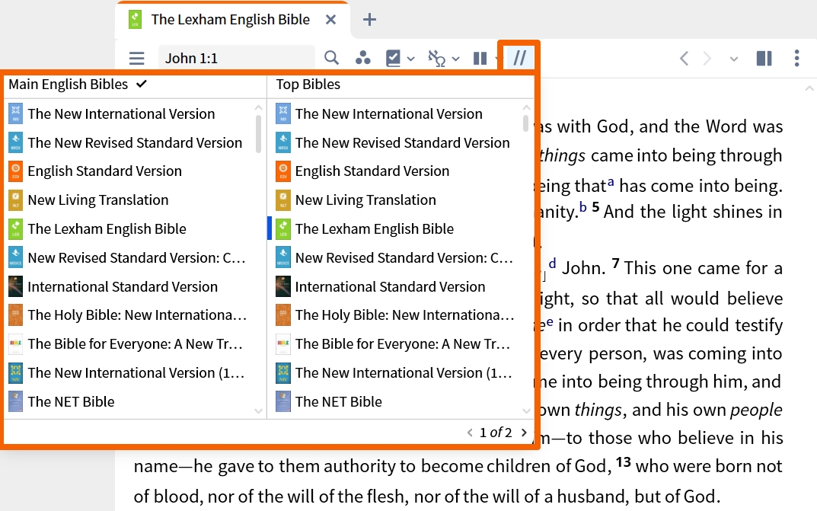Go to next page of Bible lists
This screenshot has width=817, height=511.
click(x=524, y=433)
